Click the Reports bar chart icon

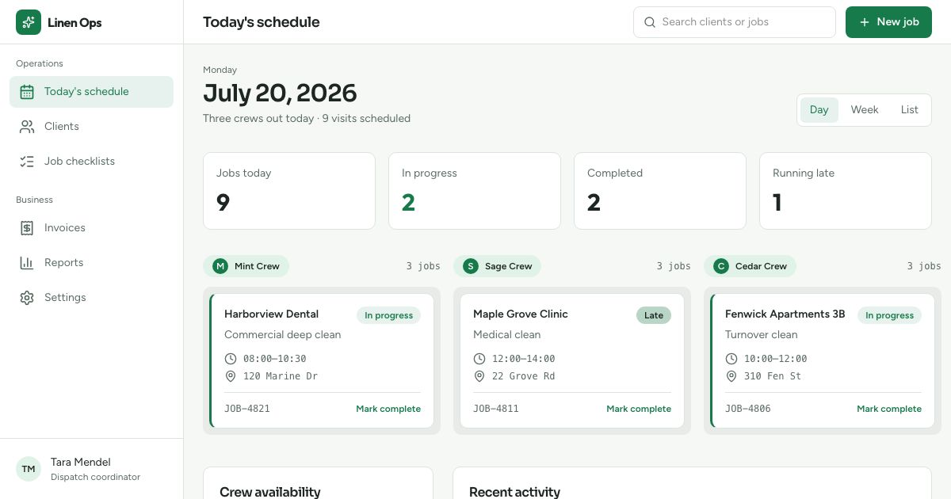pyautogui.click(x=27, y=263)
